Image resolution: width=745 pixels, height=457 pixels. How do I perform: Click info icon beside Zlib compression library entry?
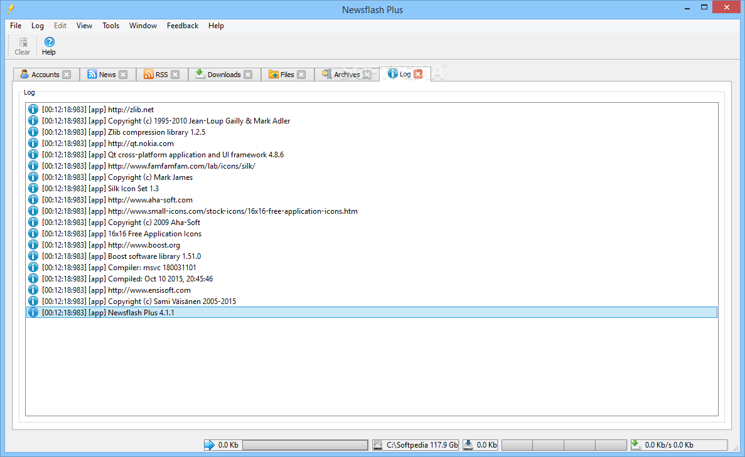pyautogui.click(x=33, y=132)
